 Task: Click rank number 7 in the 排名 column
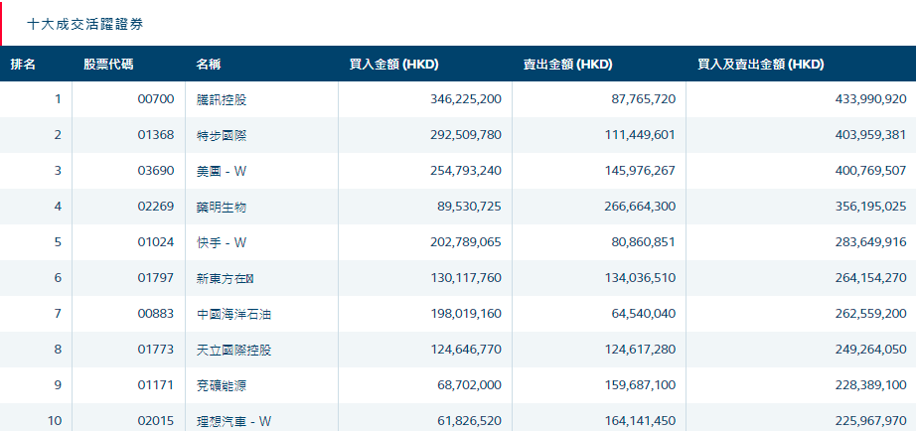tap(58, 314)
